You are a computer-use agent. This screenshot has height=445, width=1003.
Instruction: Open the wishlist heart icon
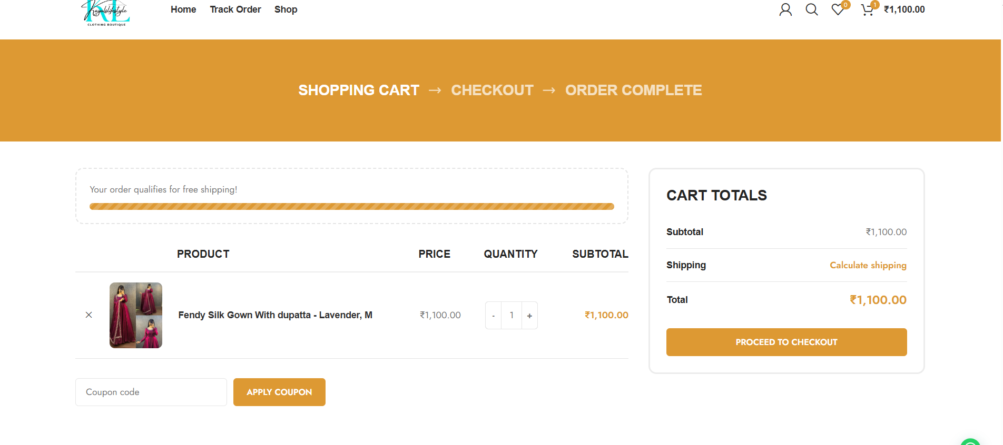coord(838,9)
